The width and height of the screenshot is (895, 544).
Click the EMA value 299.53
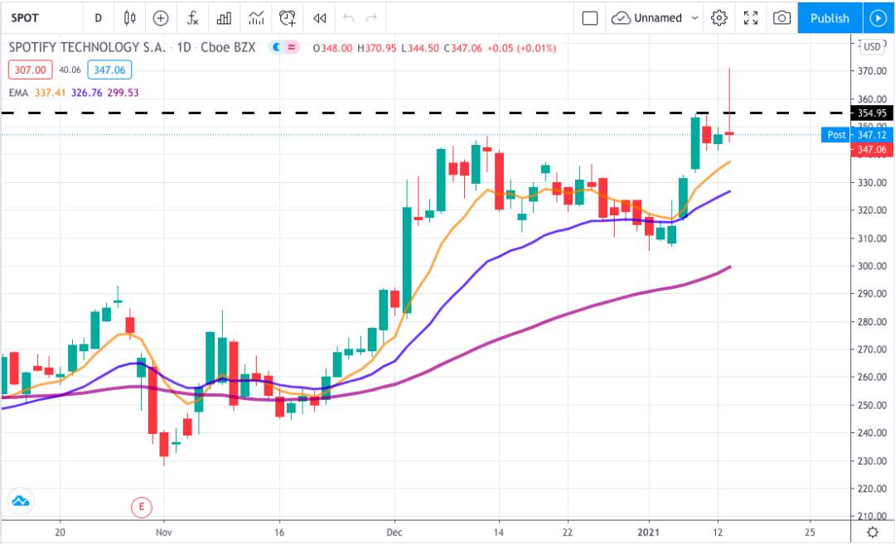click(123, 93)
